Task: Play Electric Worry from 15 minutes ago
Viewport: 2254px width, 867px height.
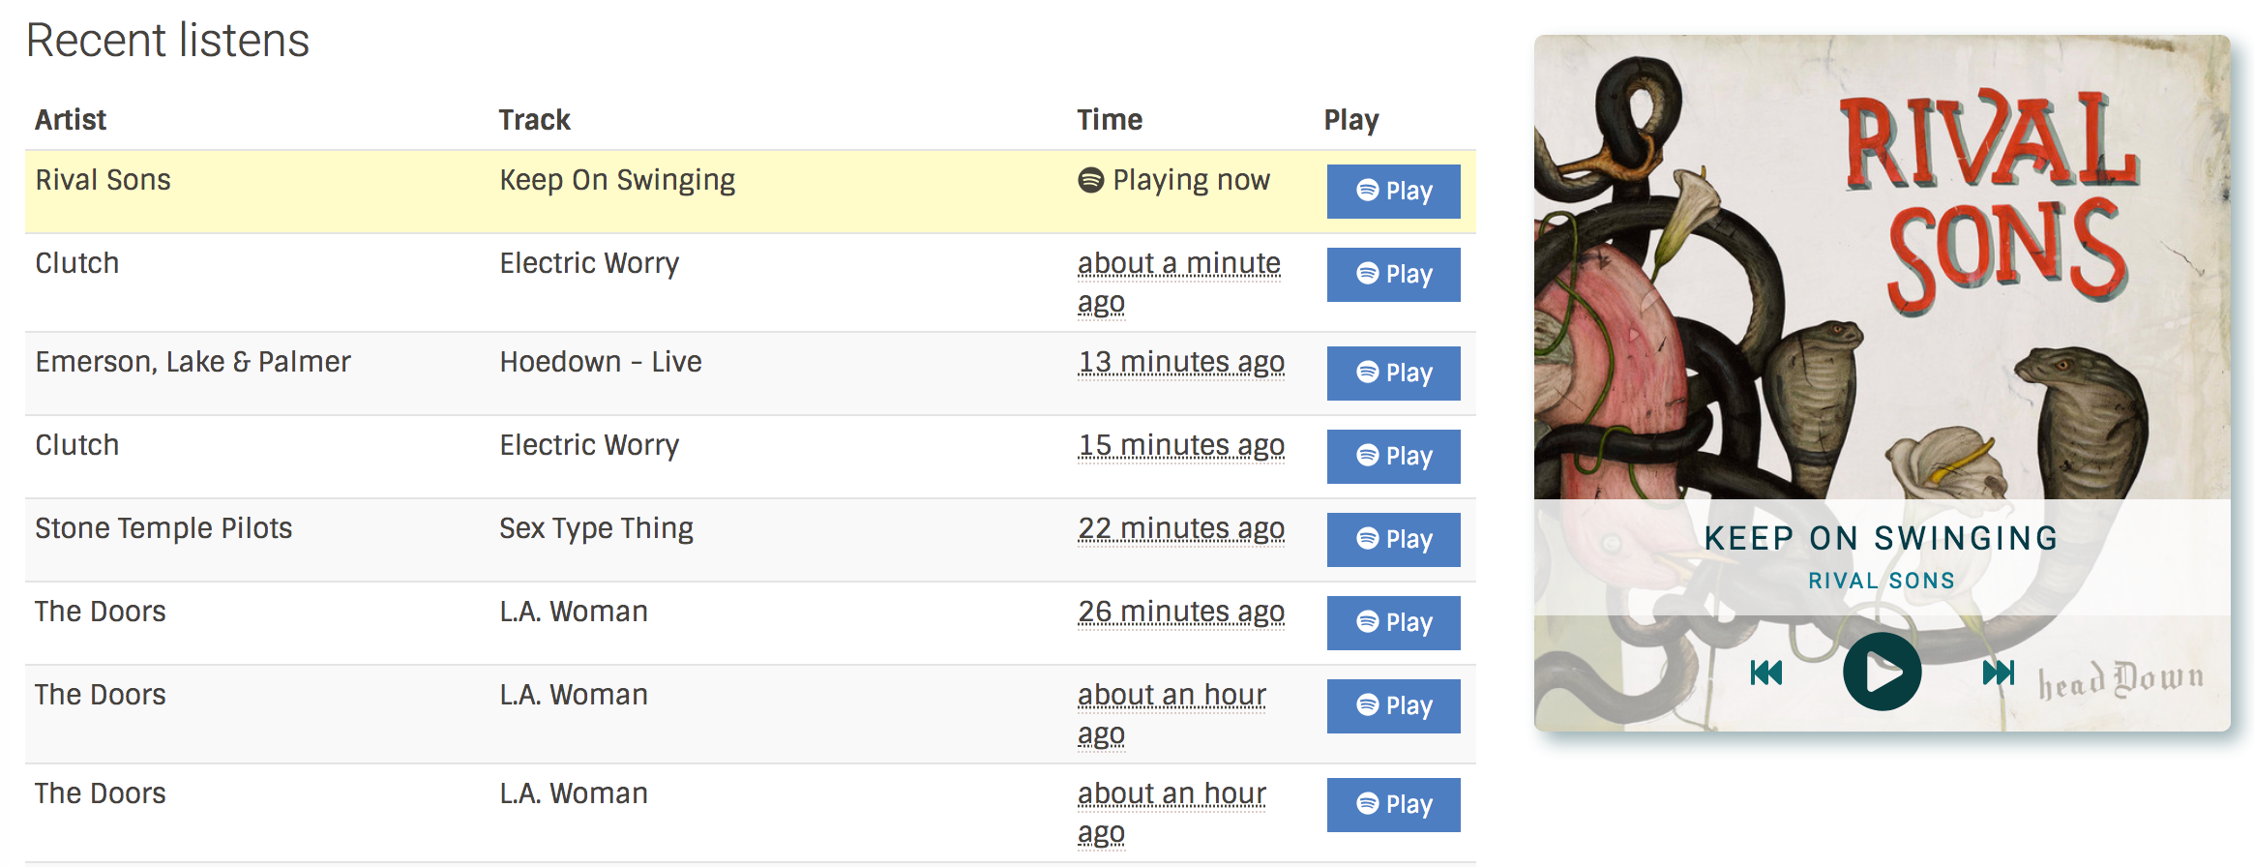Action: click(1393, 456)
